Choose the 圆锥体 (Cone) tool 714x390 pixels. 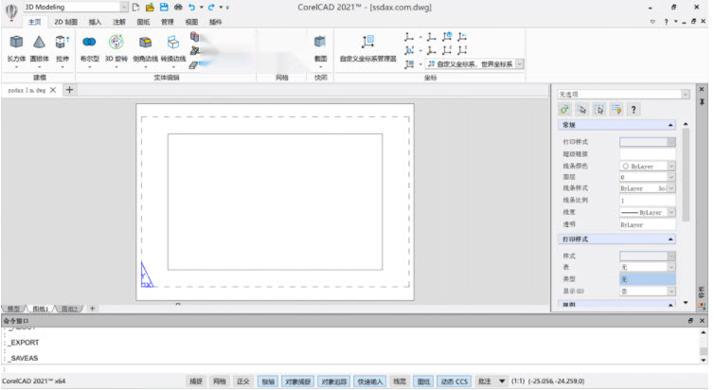click(x=40, y=44)
